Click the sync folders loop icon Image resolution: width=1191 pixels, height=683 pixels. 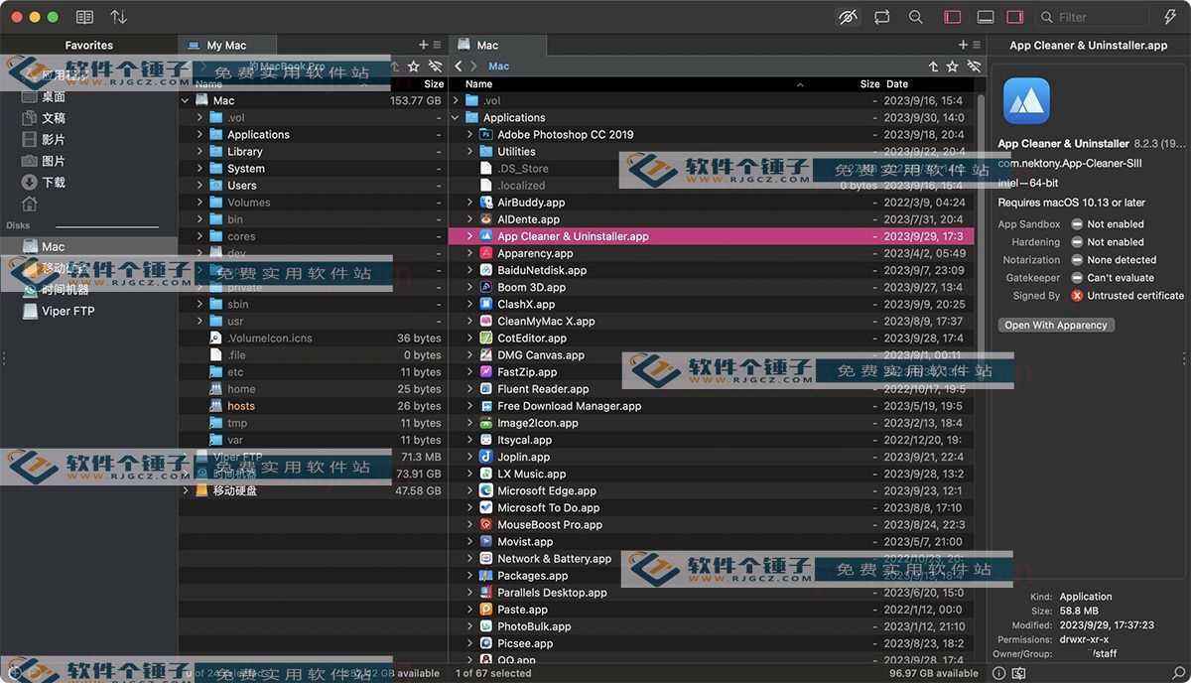(x=882, y=17)
